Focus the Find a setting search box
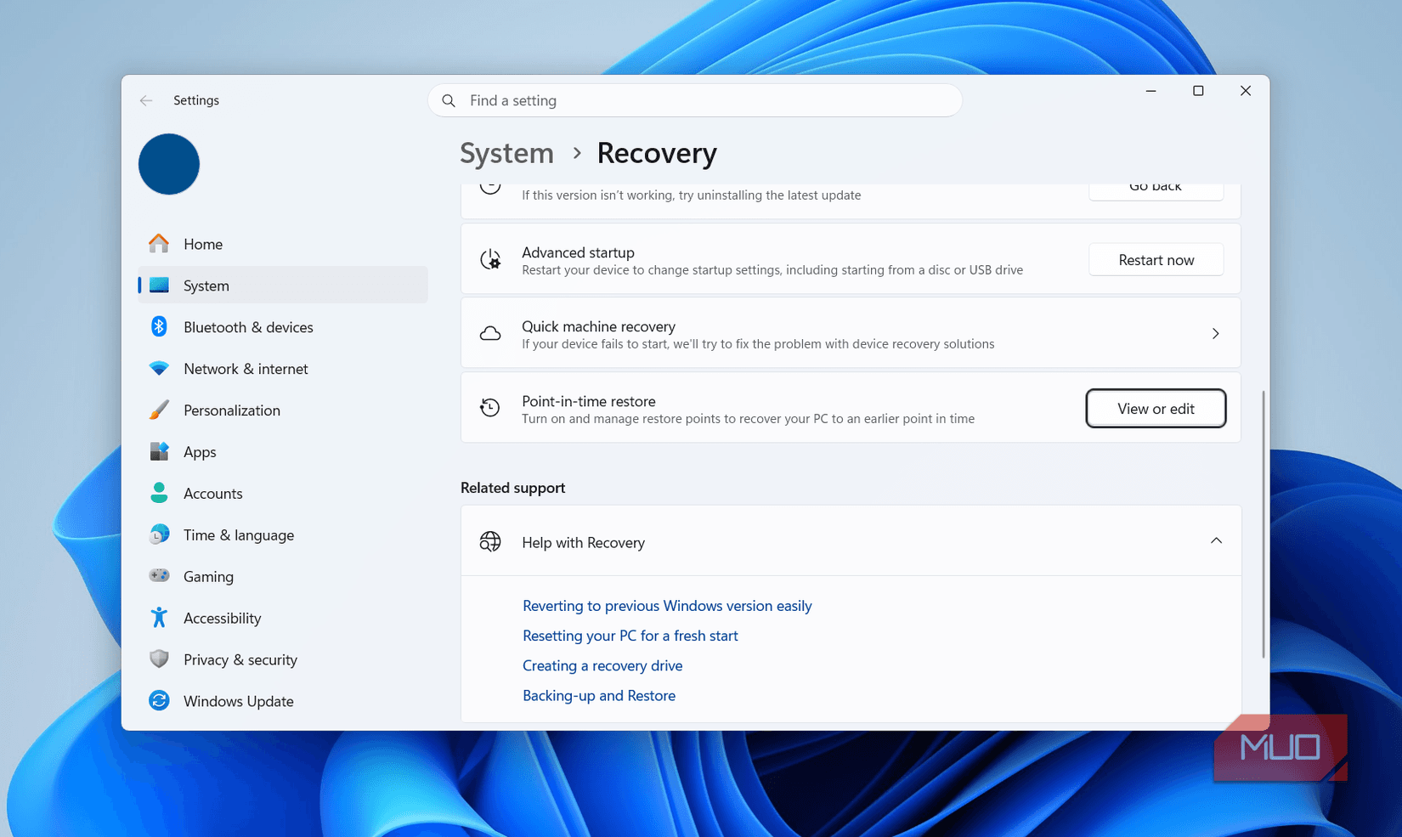1402x837 pixels. (x=695, y=100)
